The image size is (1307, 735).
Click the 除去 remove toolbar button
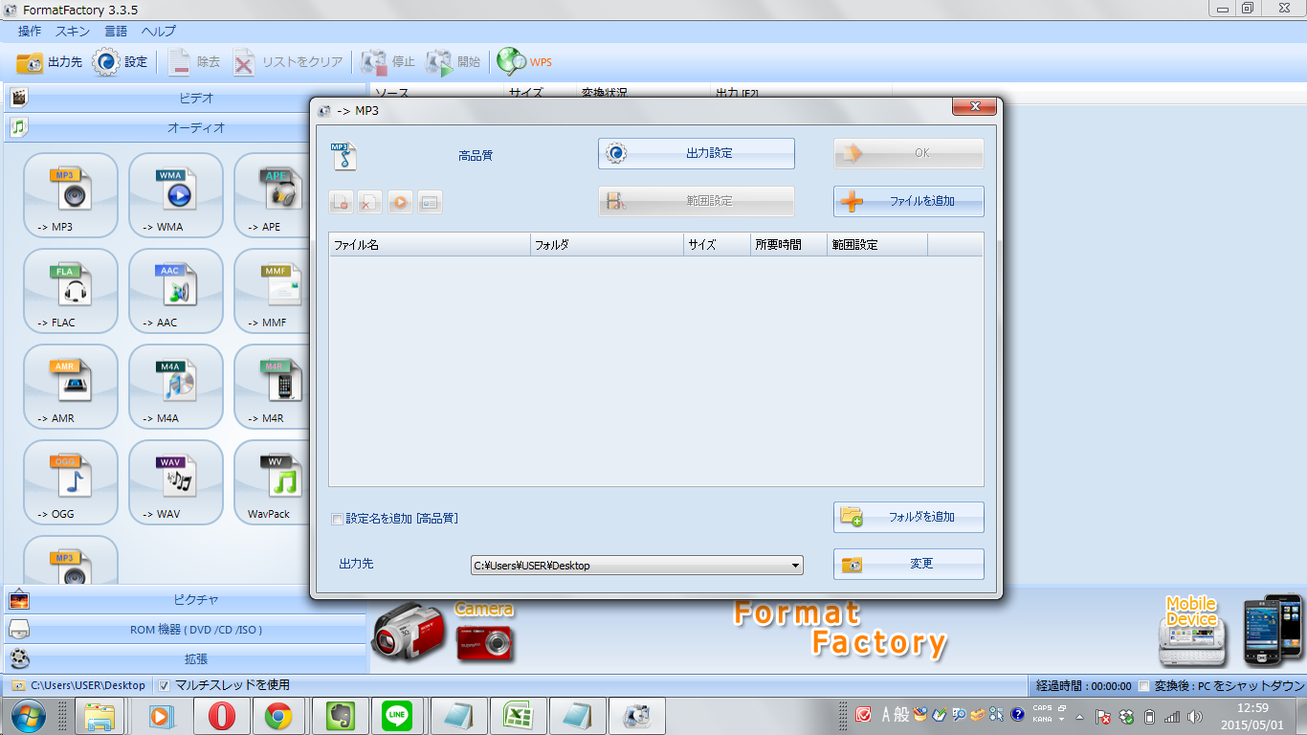[x=194, y=62]
